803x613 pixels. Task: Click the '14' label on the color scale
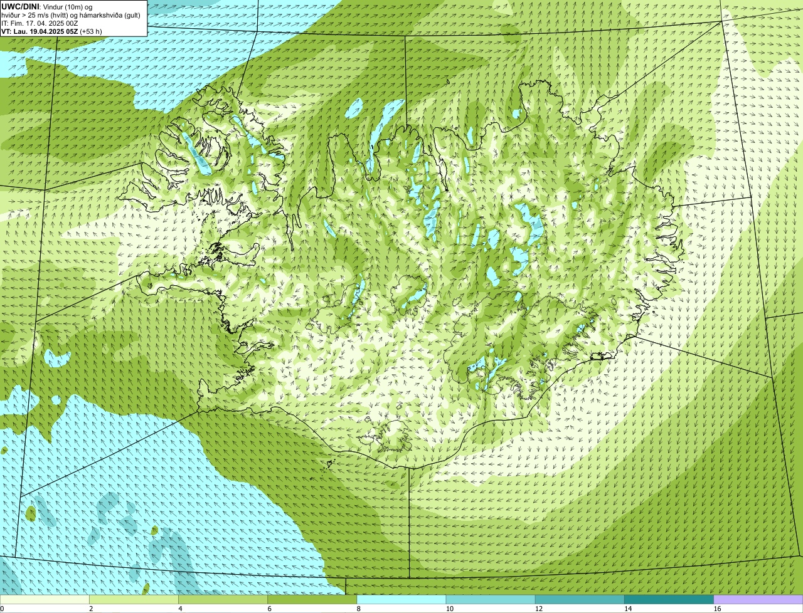[x=628, y=609]
